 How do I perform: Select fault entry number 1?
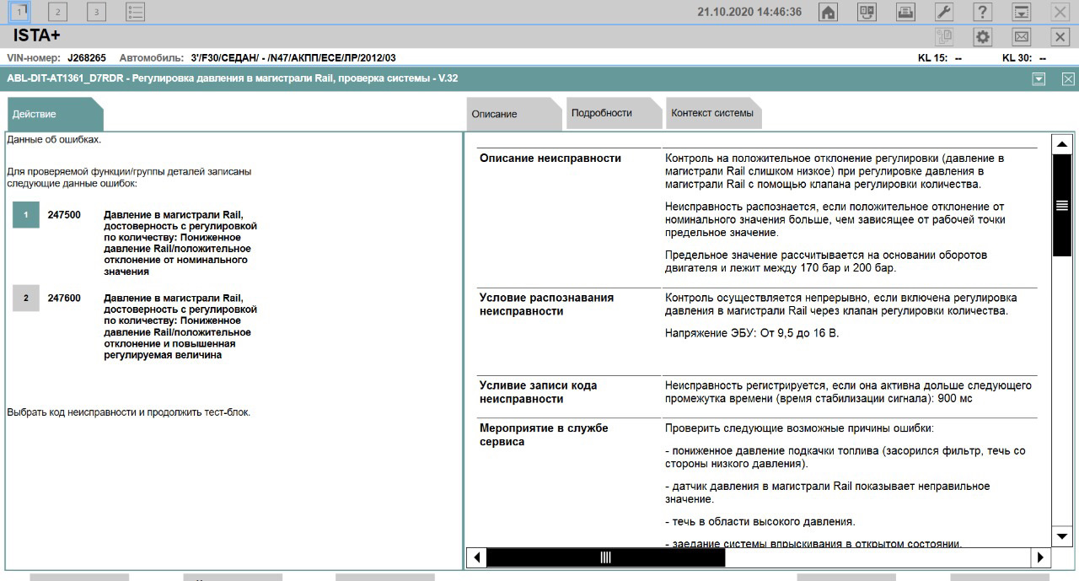[x=26, y=215]
